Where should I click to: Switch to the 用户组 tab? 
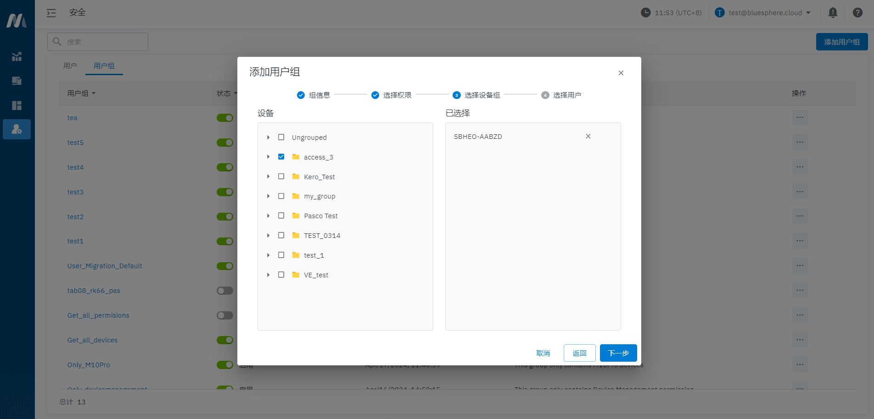pos(104,66)
